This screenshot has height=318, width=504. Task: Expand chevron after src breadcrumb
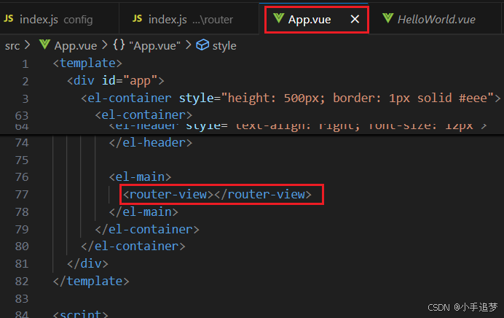[28, 44]
